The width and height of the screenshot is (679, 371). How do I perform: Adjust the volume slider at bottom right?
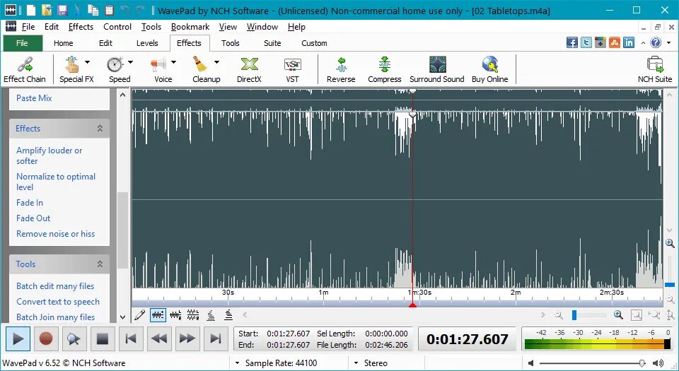pyautogui.click(x=593, y=363)
